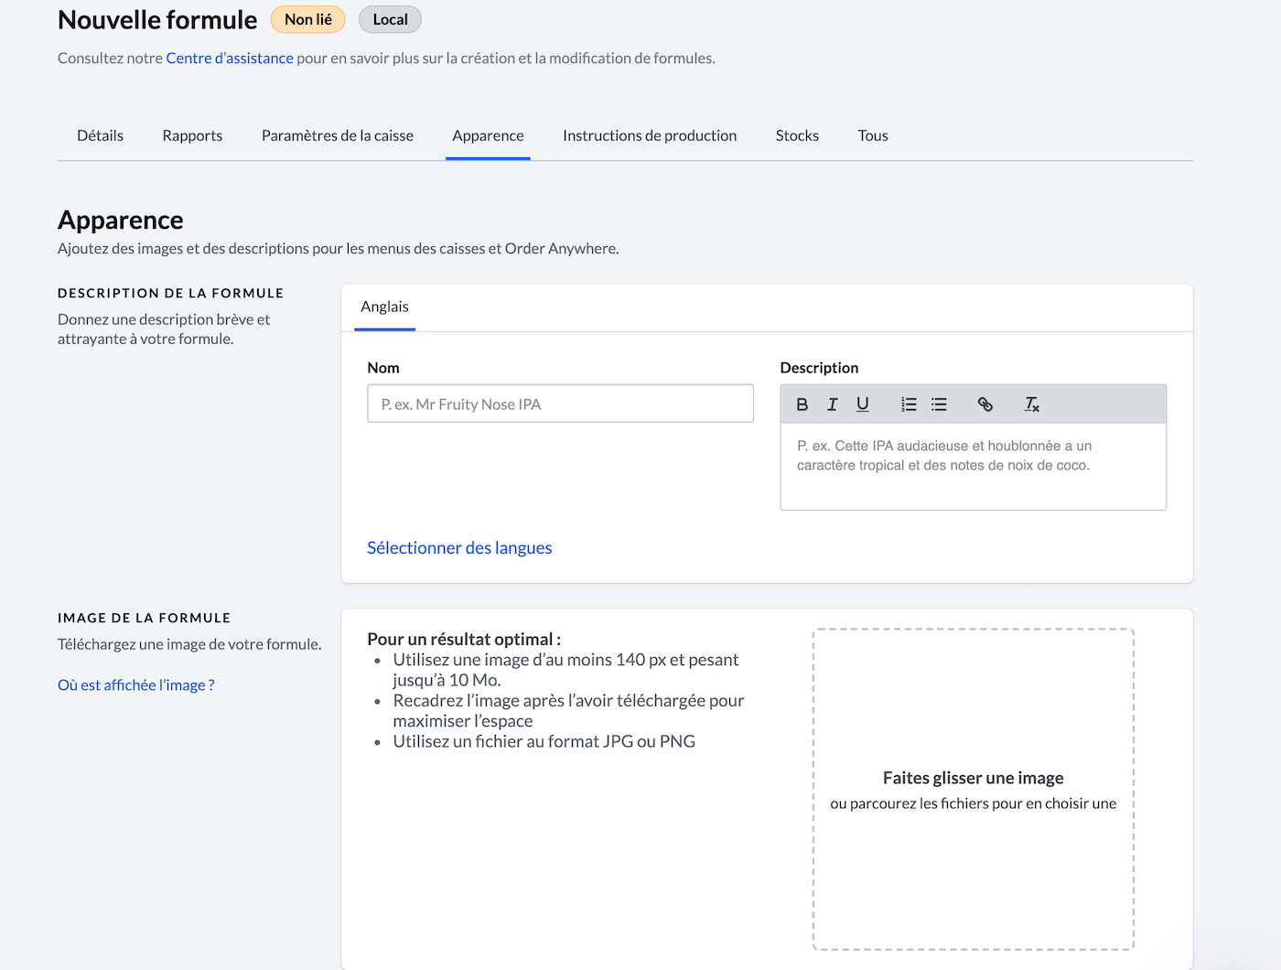The width and height of the screenshot is (1281, 970).
Task: Show the Tous tab
Action: tap(873, 135)
